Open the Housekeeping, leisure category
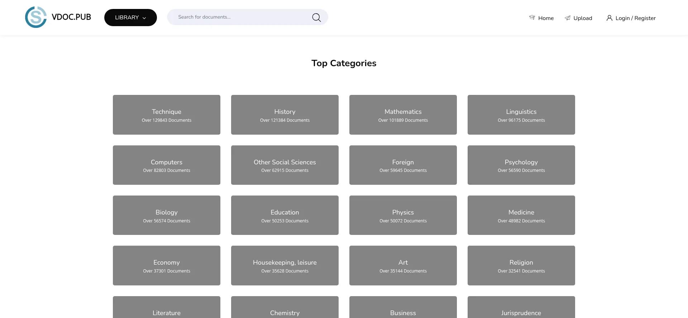The image size is (688, 318). click(285, 265)
